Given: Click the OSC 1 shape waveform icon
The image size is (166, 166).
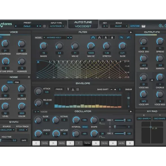Looking at the screenshot, I should coord(102,123).
